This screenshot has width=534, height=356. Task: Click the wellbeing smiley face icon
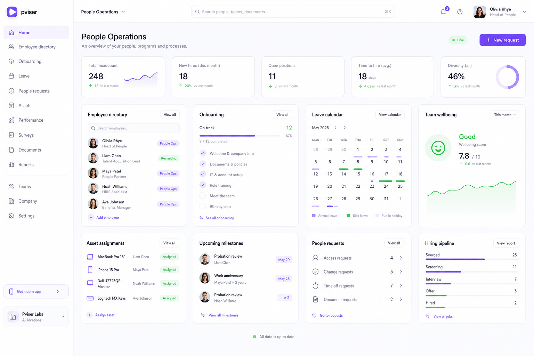pos(438,148)
